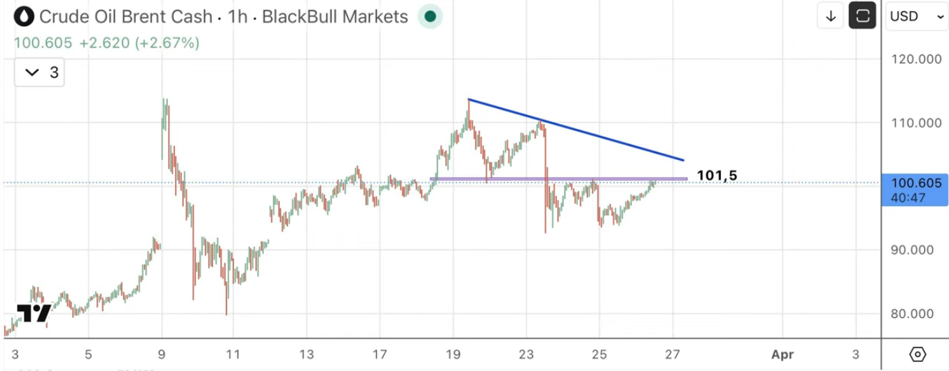Click the crude oil drop symbol icon
Viewport: 949px width, 371px height.
tap(24, 16)
